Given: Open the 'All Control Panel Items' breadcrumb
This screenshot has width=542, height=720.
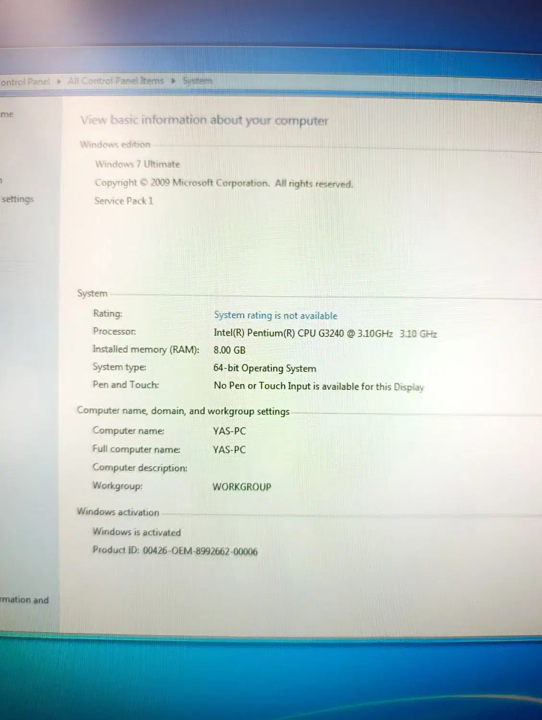Looking at the screenshot, I should tap(116, 81).
